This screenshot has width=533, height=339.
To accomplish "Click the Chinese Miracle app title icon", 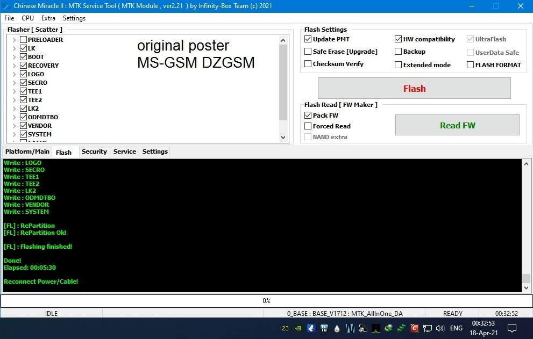I will [x=6, y=6].
